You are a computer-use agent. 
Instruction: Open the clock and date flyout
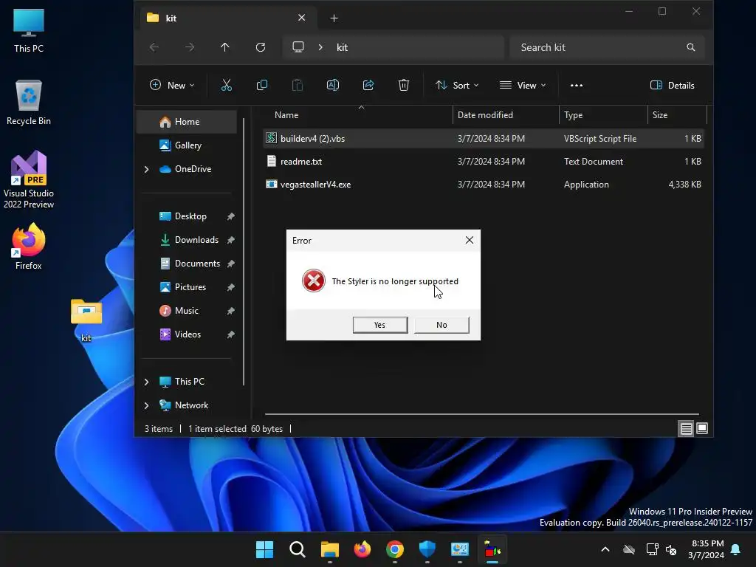coord(707,549)
